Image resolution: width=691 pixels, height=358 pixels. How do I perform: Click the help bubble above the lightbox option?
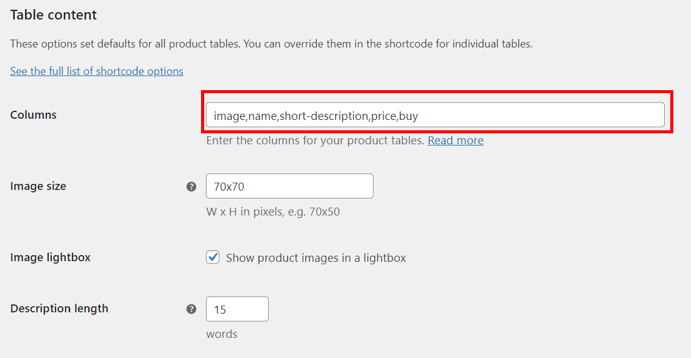pyautogui.click(x=191, y=186)
